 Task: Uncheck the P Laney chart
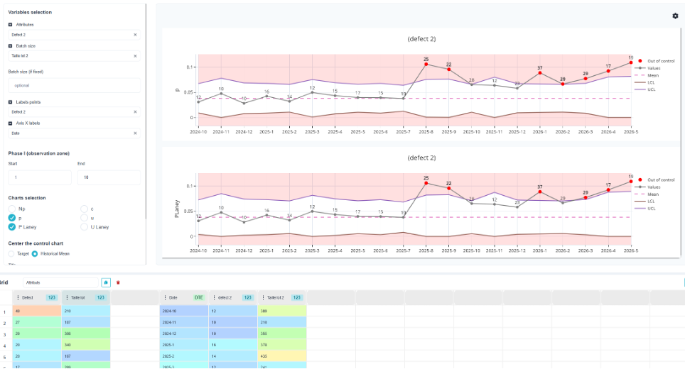(x=12, y=227)
